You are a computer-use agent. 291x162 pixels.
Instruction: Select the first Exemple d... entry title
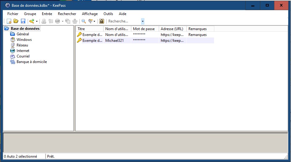tap(92, 35)
